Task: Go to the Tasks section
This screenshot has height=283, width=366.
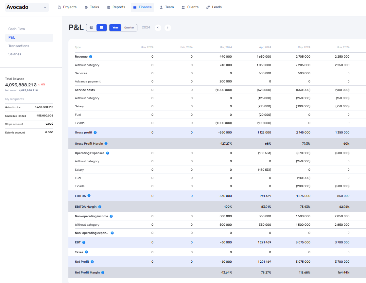Action: point(92,7)
